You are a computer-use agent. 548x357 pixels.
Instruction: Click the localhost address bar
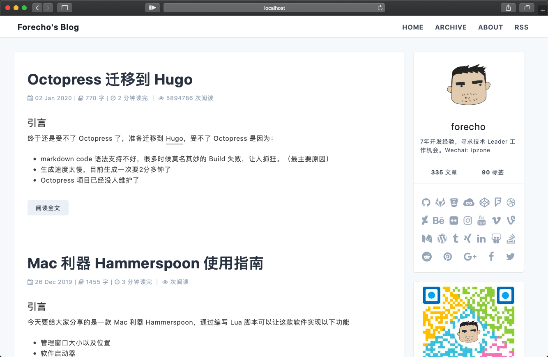[x=274, y=8]
